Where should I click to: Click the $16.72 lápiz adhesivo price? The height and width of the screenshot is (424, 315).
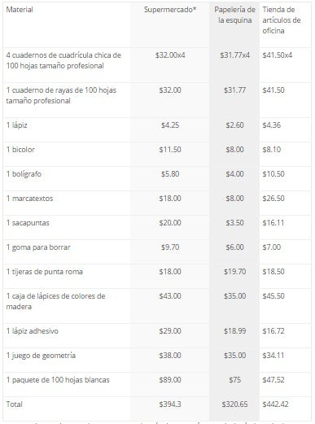pyautogui.click(x=273, y=331)
